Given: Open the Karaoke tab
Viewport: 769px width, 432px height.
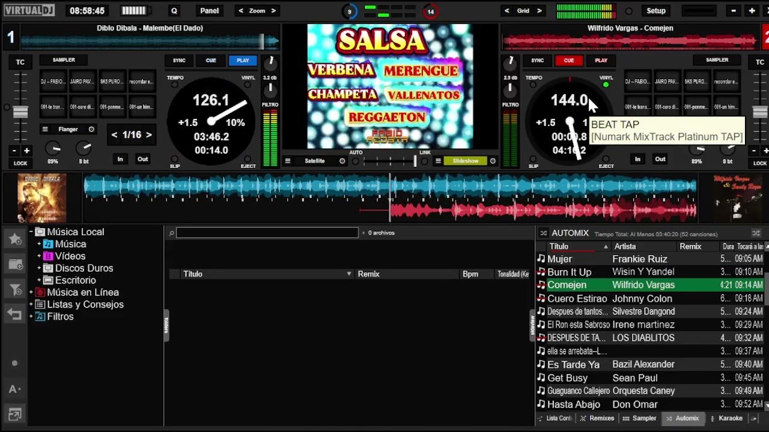Looking at the screenshot, I should tap(726, 418).
